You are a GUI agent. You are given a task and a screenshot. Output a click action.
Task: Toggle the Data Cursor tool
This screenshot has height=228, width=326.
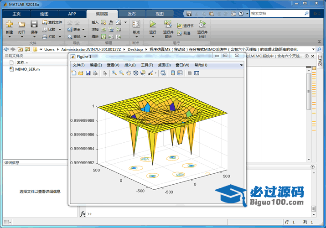pos(143,73)
